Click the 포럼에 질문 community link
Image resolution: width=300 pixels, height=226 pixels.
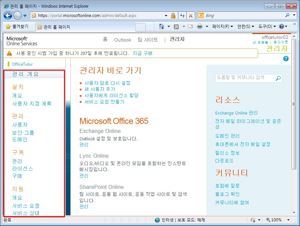(227, 186)
